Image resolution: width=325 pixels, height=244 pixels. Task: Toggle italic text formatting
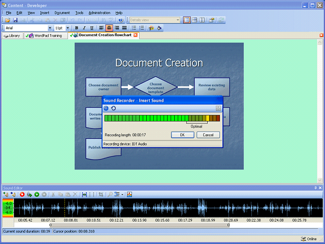[84, 28]
